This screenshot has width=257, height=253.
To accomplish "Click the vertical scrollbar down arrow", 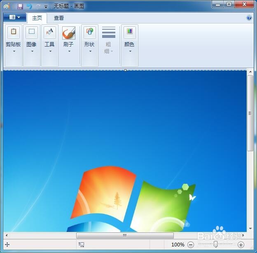I will (x=250, y=228).
